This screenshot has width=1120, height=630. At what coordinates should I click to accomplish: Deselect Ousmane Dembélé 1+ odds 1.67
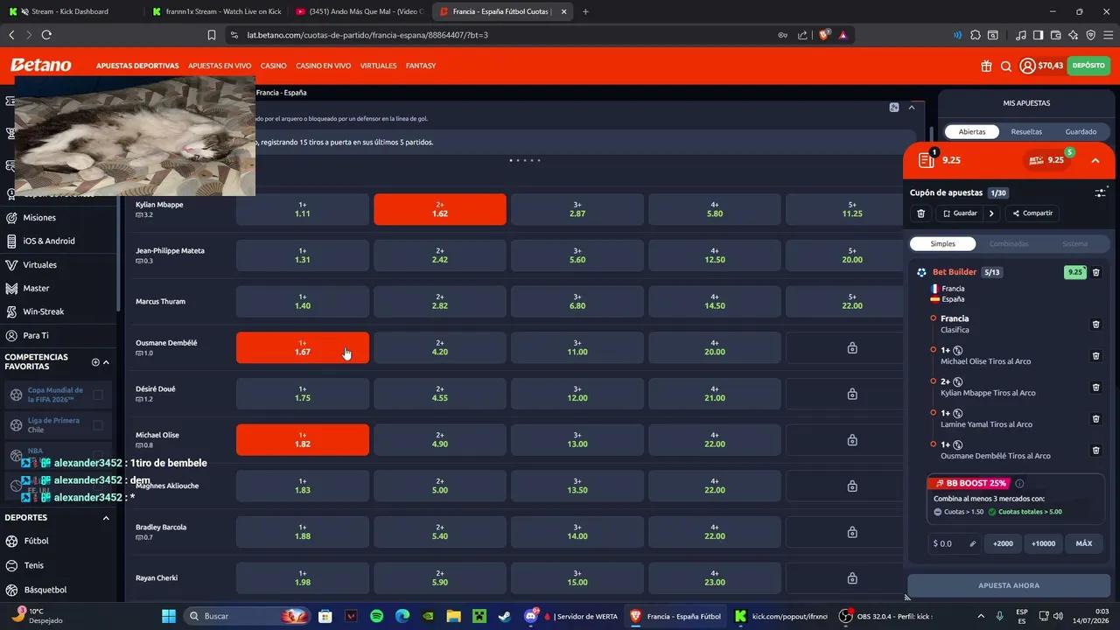coord(303,347)
